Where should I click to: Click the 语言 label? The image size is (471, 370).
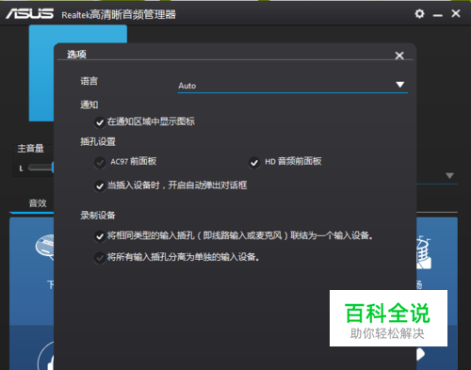[89, 81]
